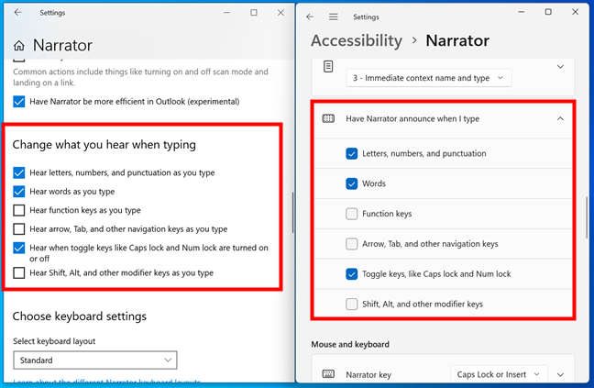Collapse Have Narrator announce when I type

tap(560, 118)
